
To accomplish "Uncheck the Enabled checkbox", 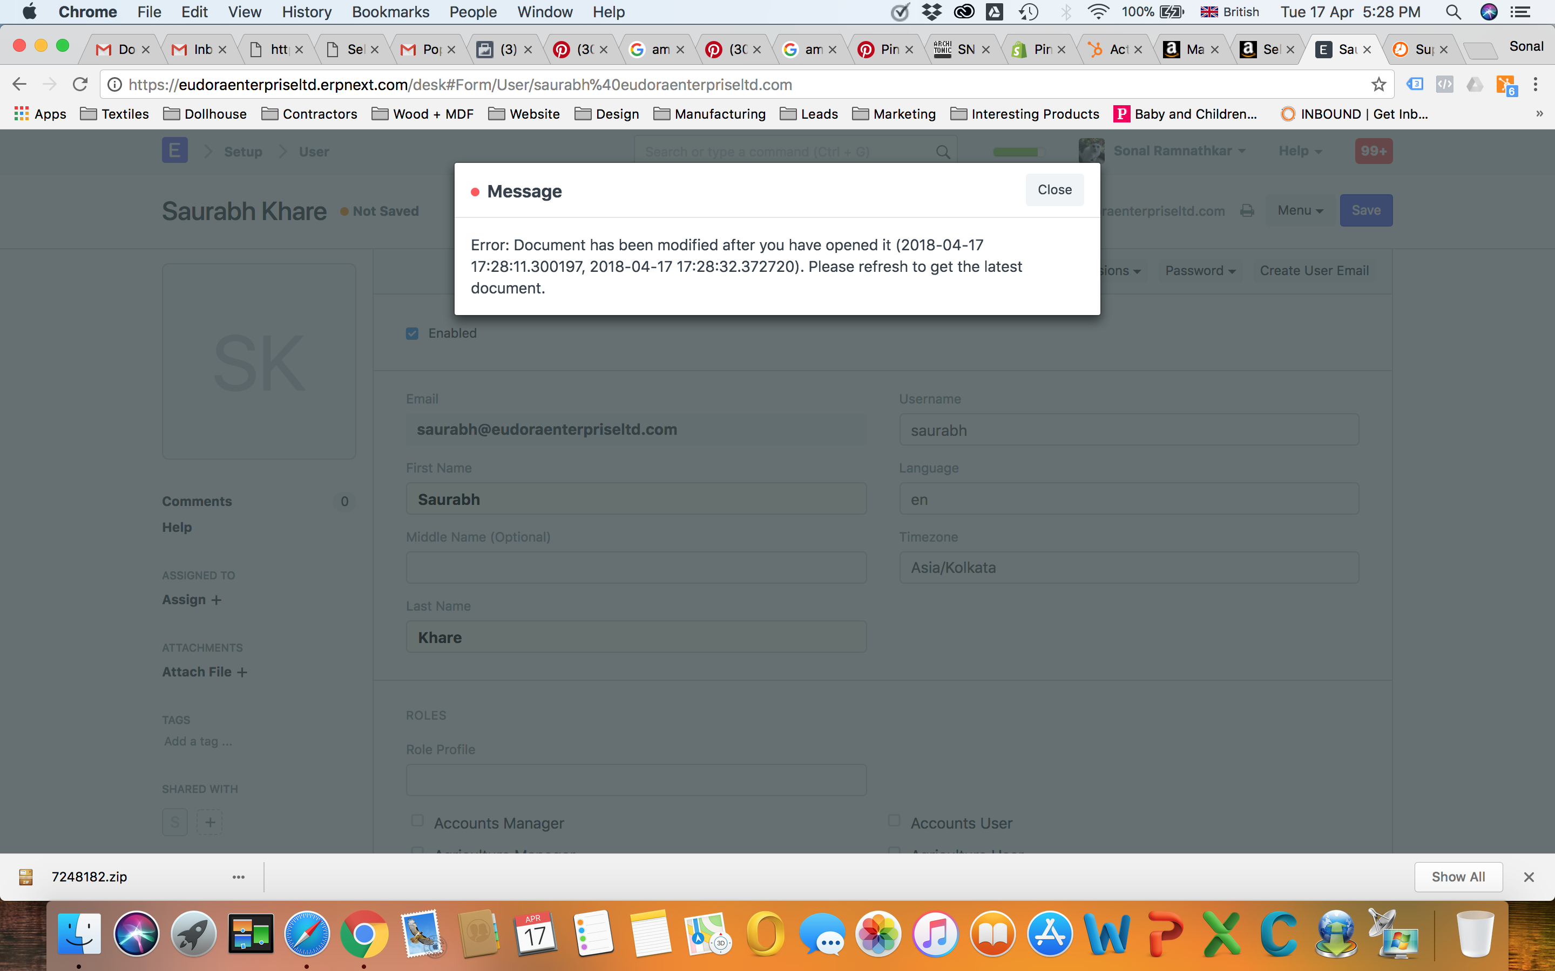I will click(x=412, y=333).
